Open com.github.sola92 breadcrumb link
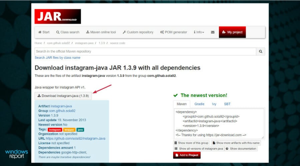This screenshot has height=166, width=300. [59, 43]
